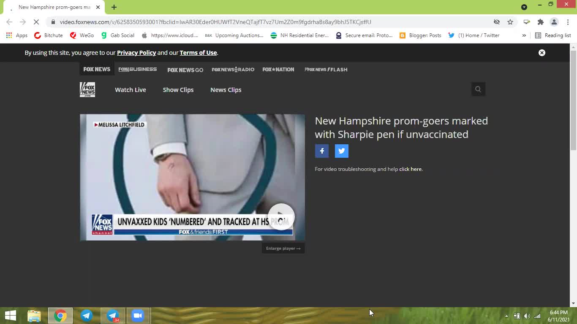Open Fox Nation link

click(x=278, y=69)
